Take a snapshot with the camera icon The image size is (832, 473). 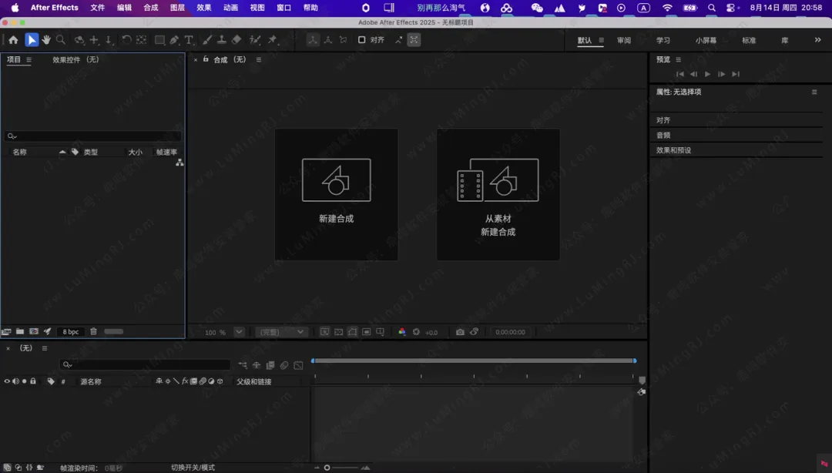tap(460, 332)
